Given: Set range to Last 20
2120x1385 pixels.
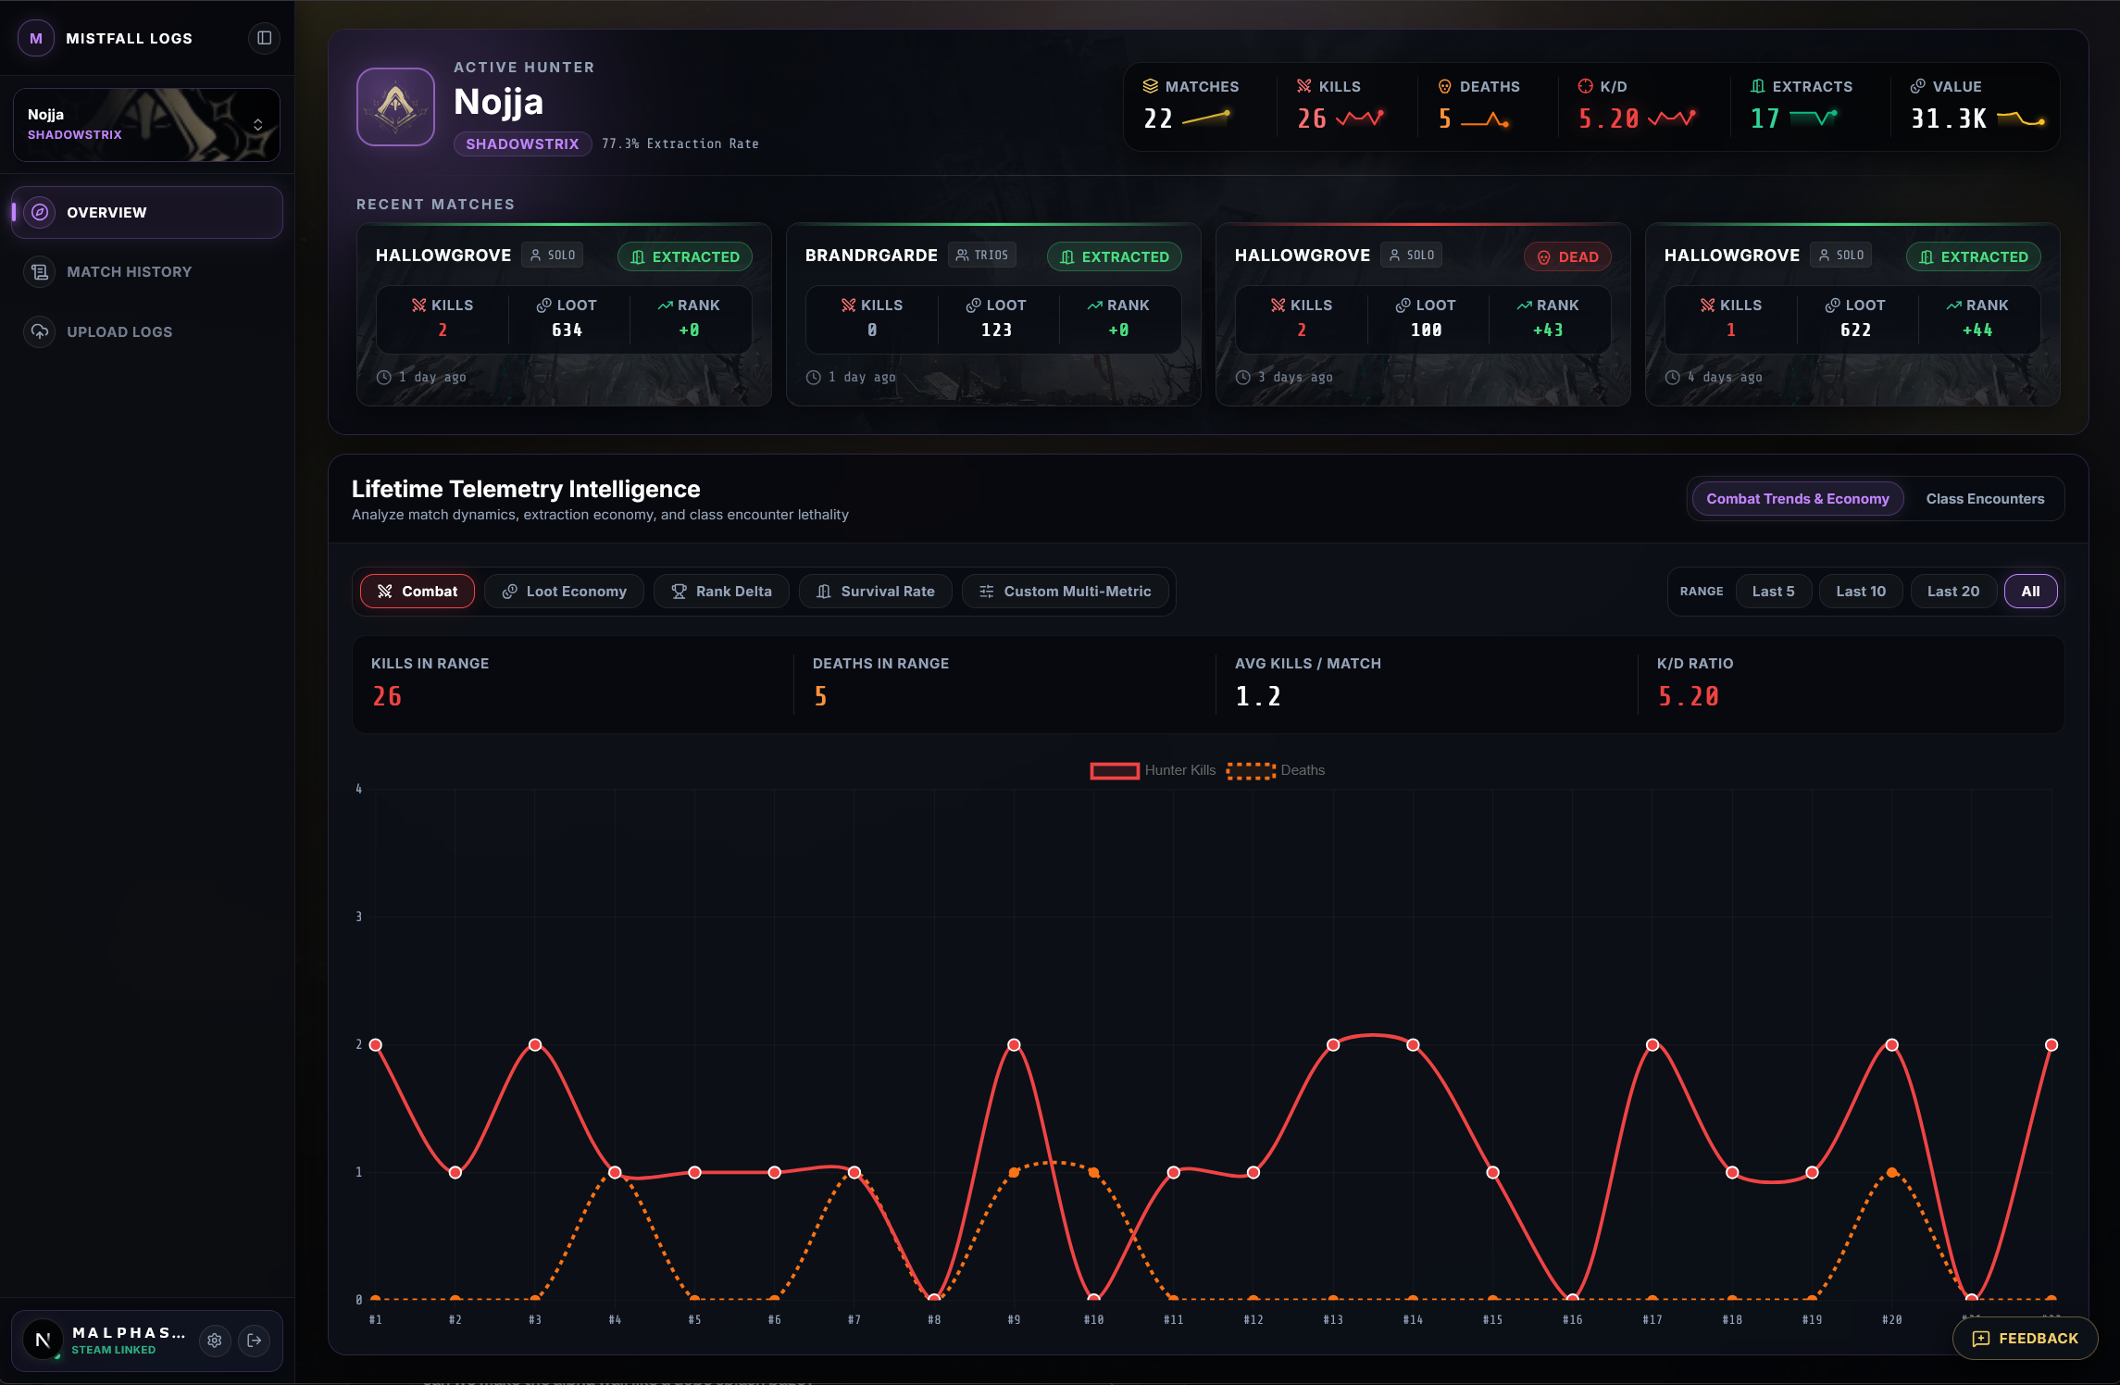Looking at the screenshot, I should pyautogui.click(x=1953, y=591).
